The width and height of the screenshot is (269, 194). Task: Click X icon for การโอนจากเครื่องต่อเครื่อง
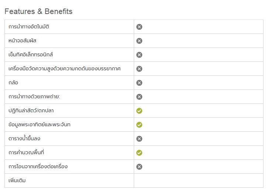[139, 167]
